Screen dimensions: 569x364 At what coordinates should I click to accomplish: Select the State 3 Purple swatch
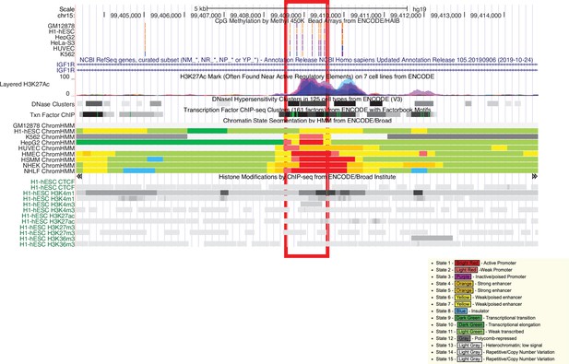(464, 276)
